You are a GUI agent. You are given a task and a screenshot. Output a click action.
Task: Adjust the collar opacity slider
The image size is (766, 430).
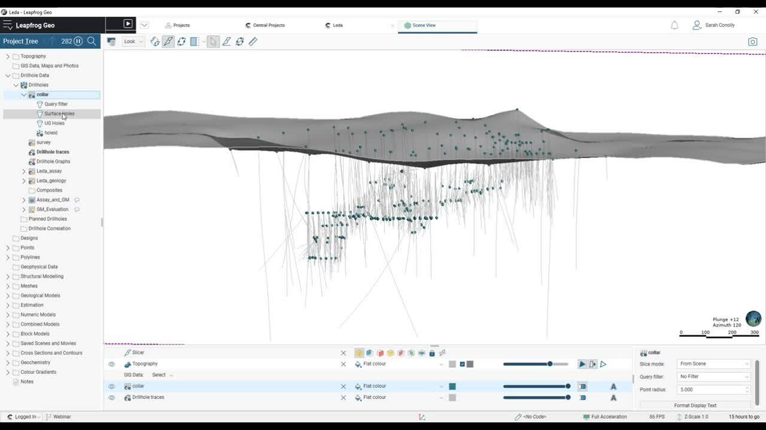536,386
